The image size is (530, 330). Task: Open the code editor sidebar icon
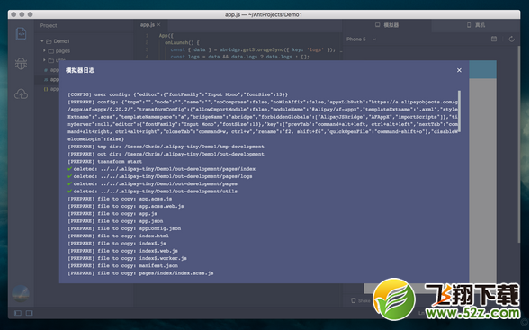point(21,34)
